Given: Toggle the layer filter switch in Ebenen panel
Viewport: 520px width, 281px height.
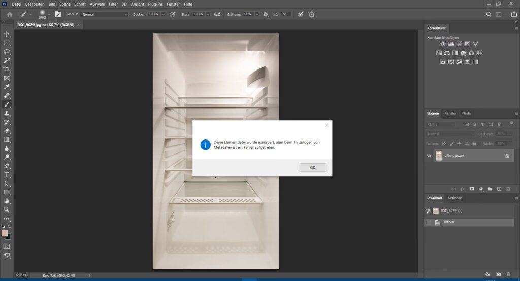Looking at the screenshot, I should pyautogui.click(x=511, y=124).
